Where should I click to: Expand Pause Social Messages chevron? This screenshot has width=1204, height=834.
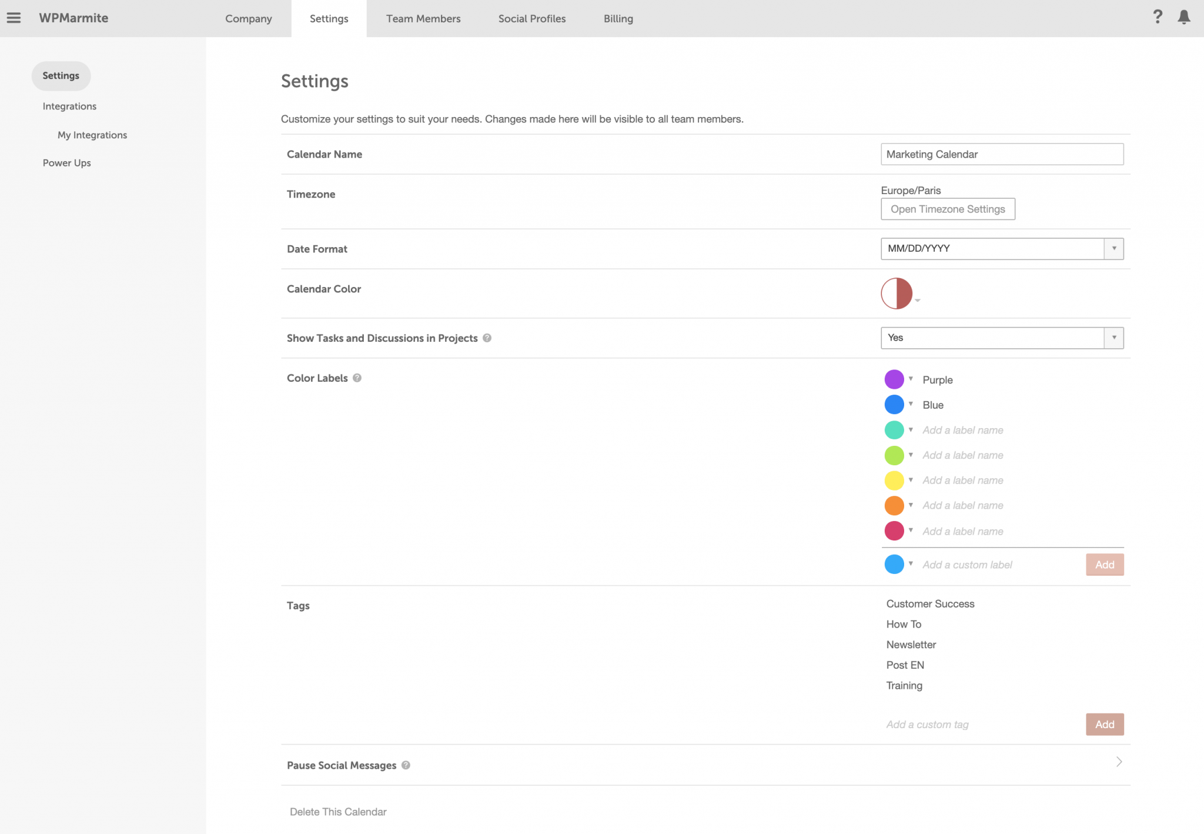(1119, 762)
